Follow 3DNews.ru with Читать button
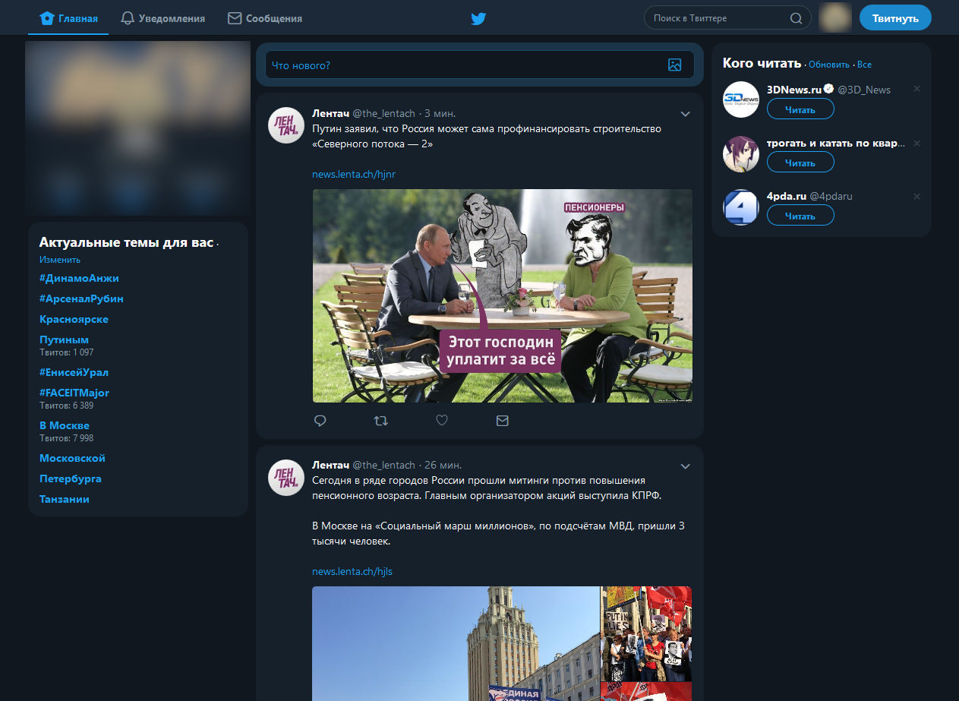Screen dimensions: 959x701 [800, 109]
